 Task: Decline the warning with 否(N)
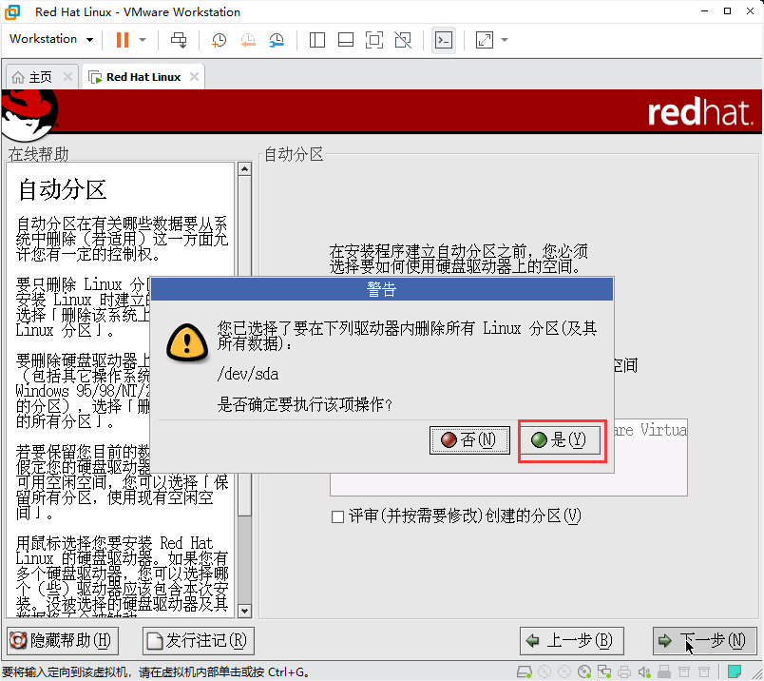pos(469,440)
